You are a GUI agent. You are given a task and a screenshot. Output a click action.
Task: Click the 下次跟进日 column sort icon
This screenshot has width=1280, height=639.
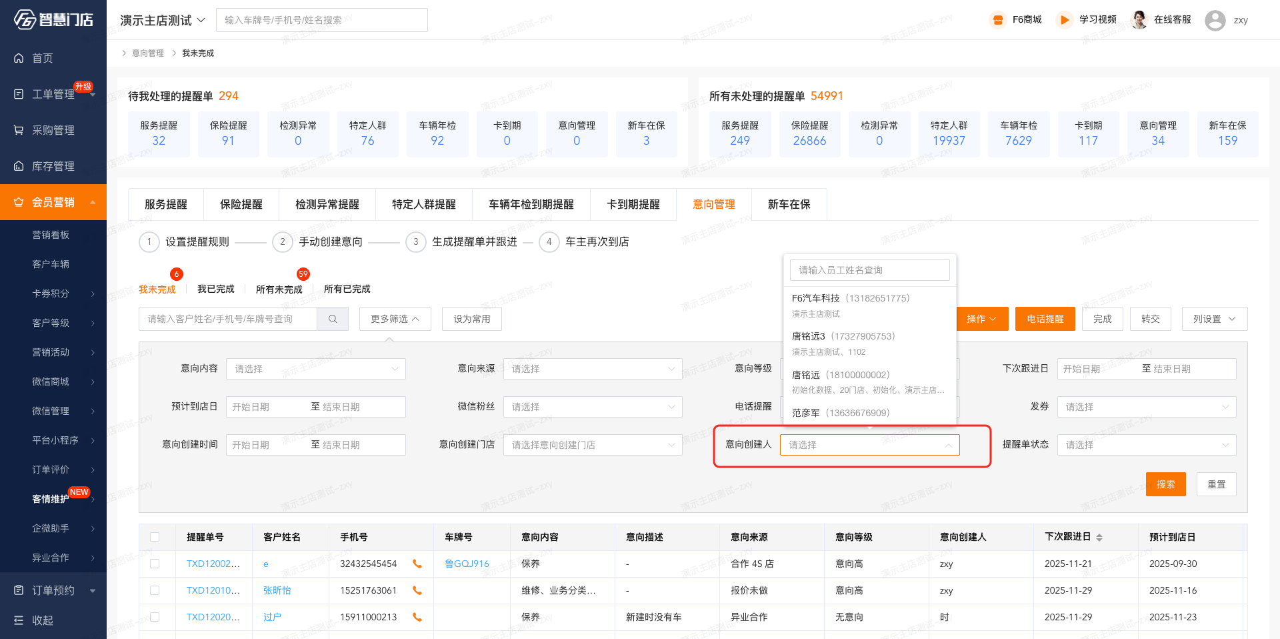1099,538
